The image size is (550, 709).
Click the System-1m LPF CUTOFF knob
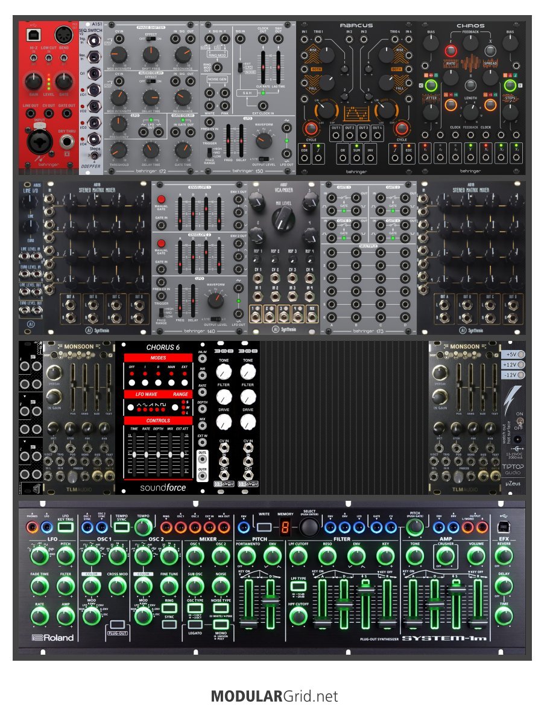tap(299, 556)
